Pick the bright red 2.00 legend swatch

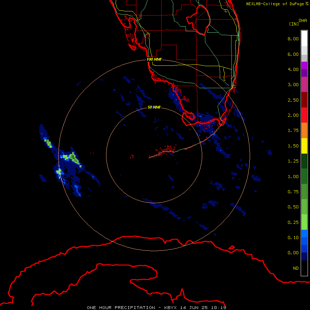pos(304,115)
